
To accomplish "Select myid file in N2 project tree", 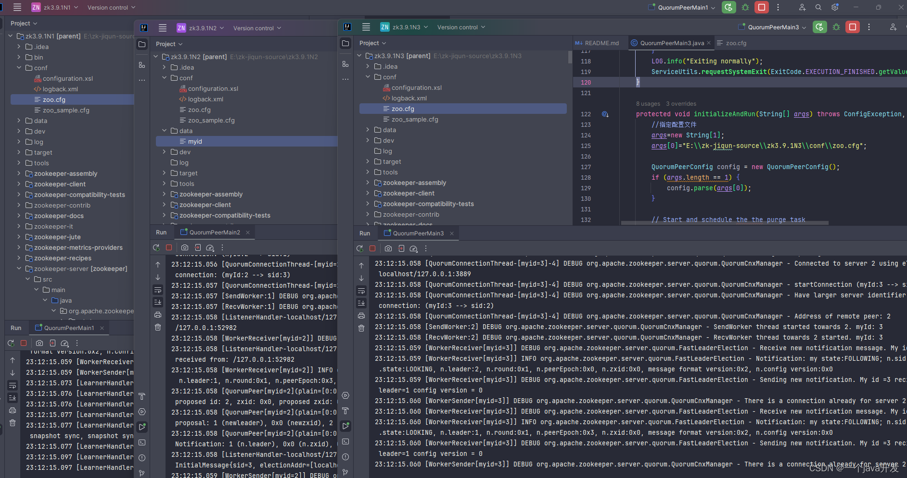I will pos(246,141).
